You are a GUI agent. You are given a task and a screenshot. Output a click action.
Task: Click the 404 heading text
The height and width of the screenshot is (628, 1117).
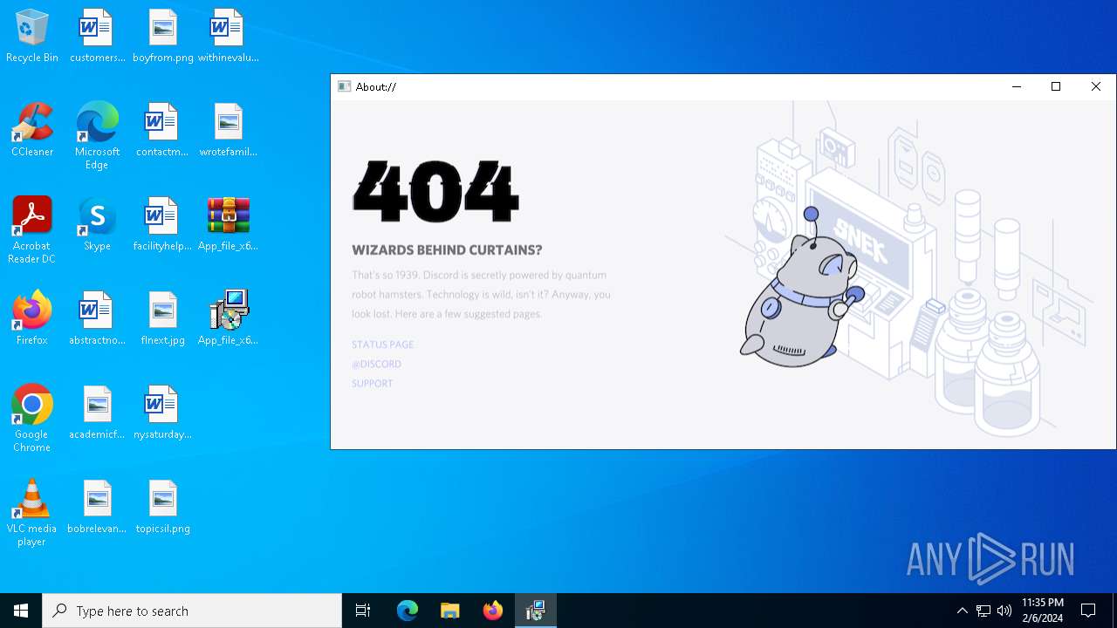click(x=435, y=190)
